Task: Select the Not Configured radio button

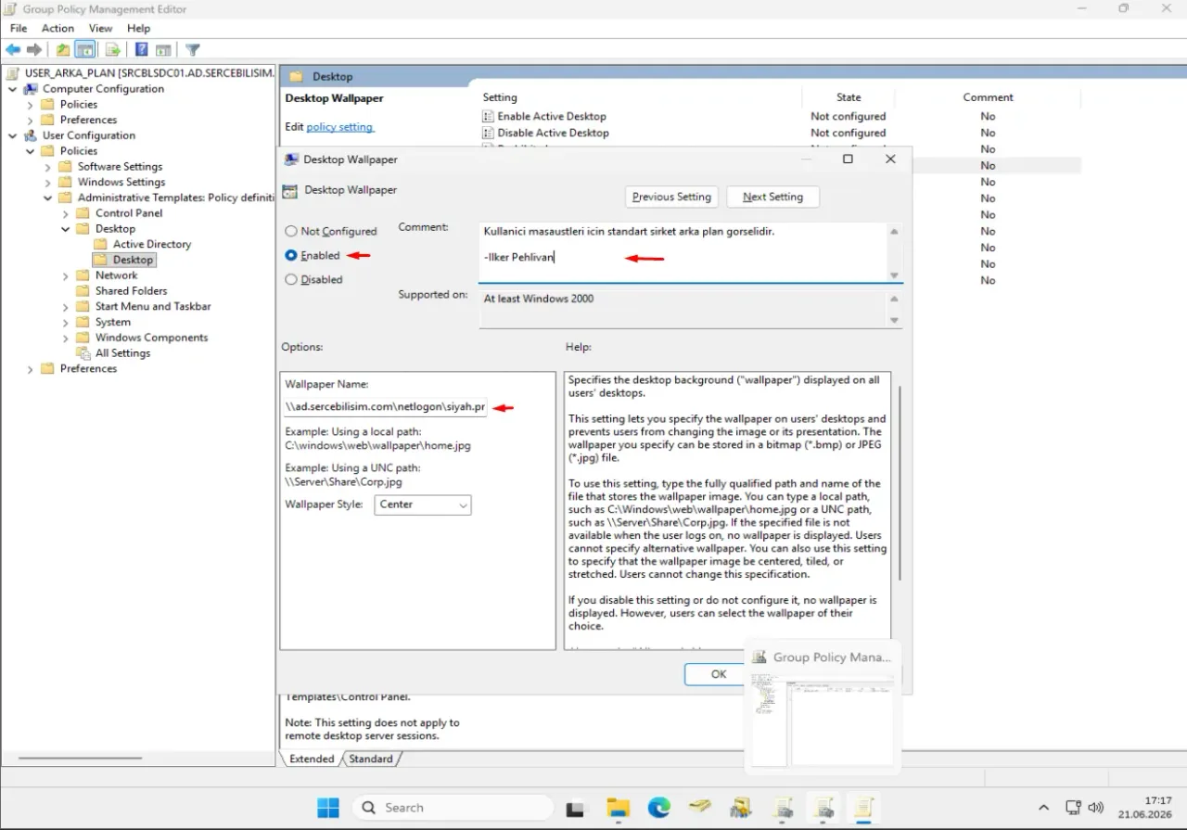Action: (x=291, y=232)
